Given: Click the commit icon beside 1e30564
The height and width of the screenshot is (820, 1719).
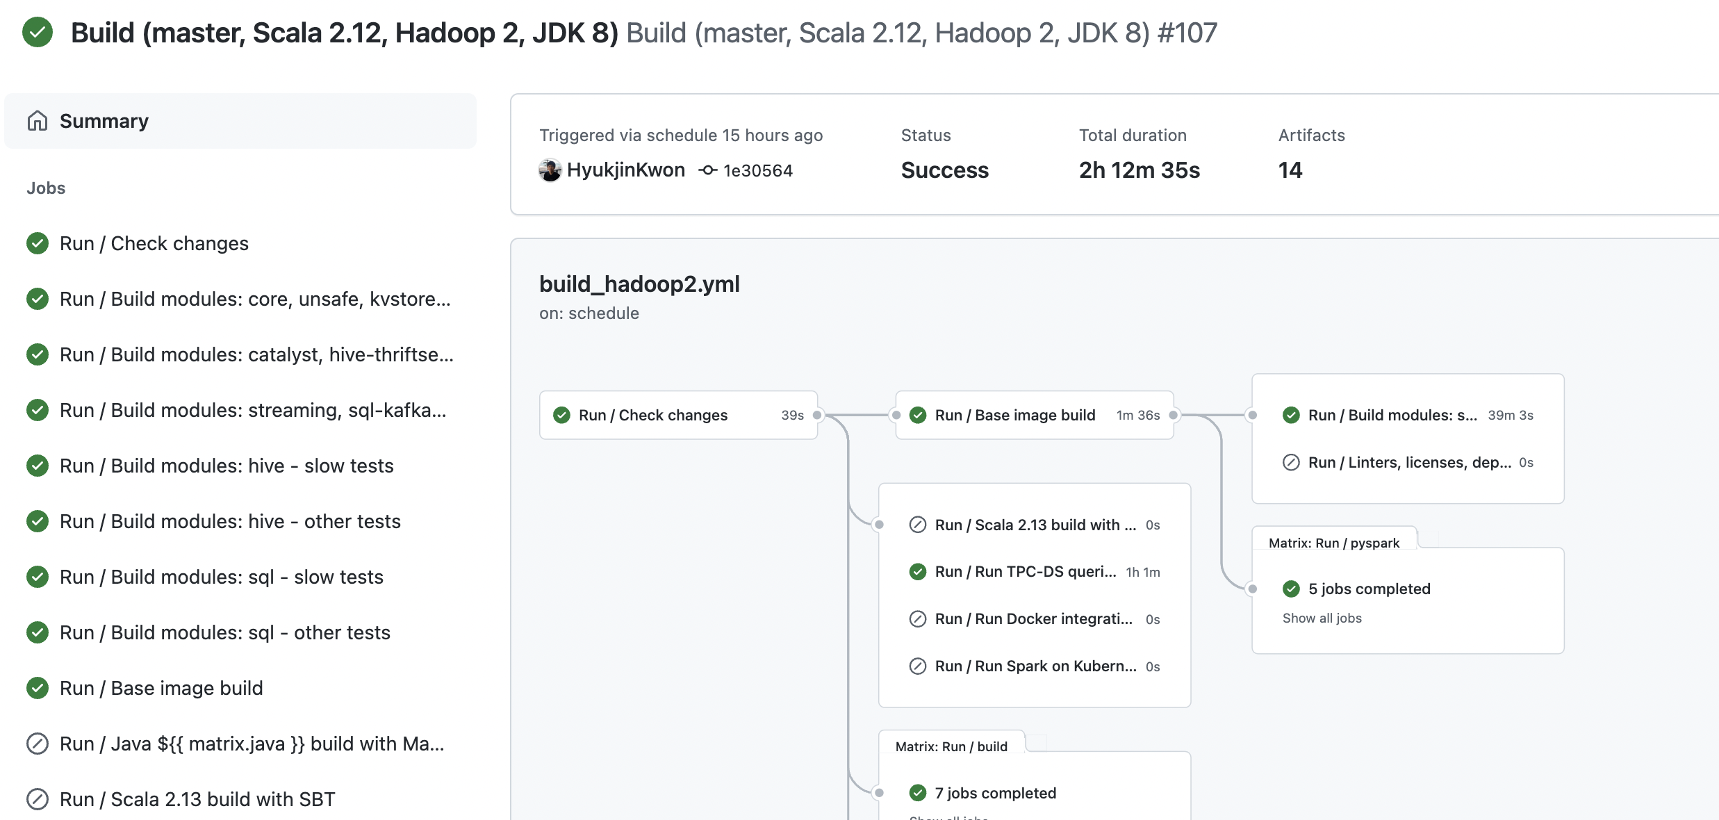Looking at the screenshot, I should pyautogui.click(x=707, y=170).
